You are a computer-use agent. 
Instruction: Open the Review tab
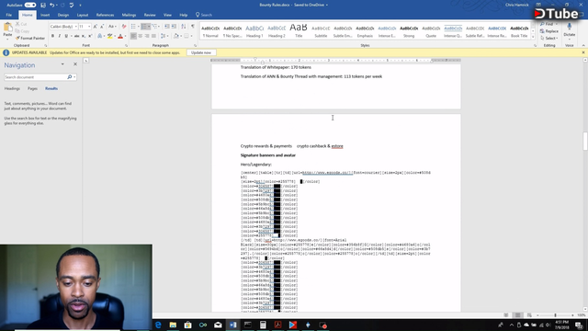(150, 15)
